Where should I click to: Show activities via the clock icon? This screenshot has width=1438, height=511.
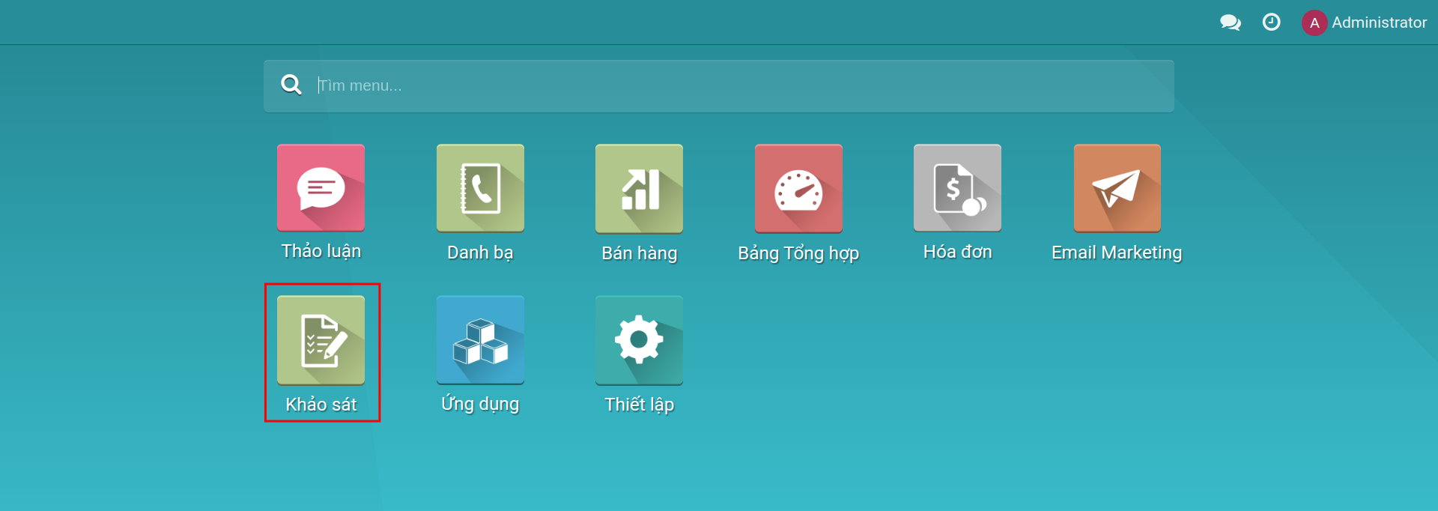1271,22
